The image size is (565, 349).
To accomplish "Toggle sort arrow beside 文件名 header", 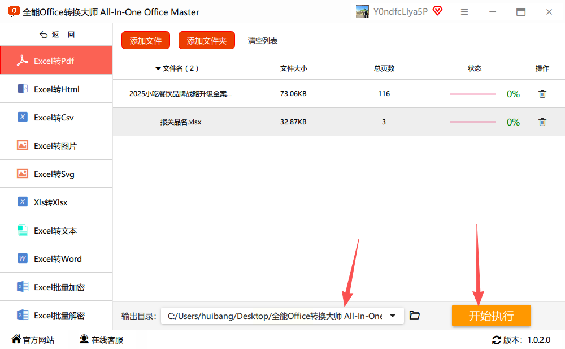I will click(158, 68).
